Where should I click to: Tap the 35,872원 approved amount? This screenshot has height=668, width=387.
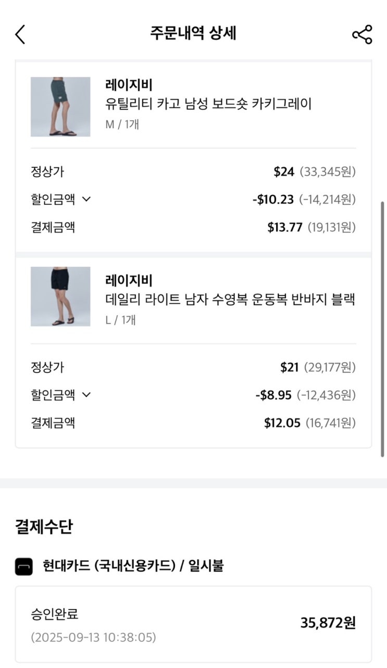(328, 623)
